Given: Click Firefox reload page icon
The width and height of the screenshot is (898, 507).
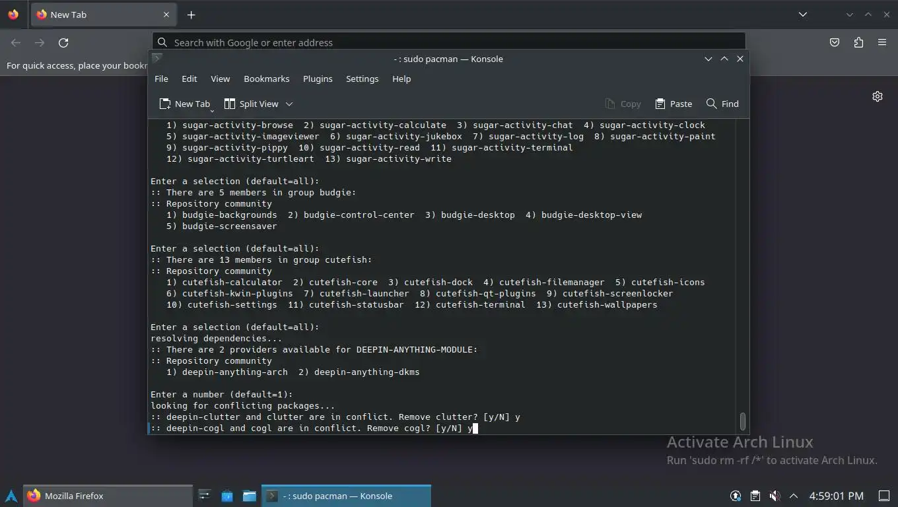Looking at the screenshot, I should (x=63, y=42).
